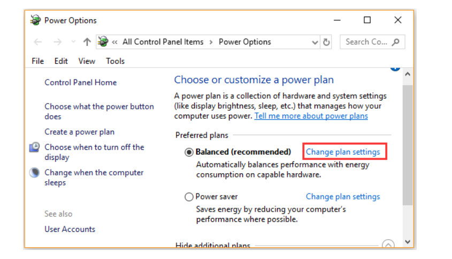Image resolution: width=452 pixels, height=259 pixels.
Task: Click the Back navigation arrow
Action: click(37, 42)
